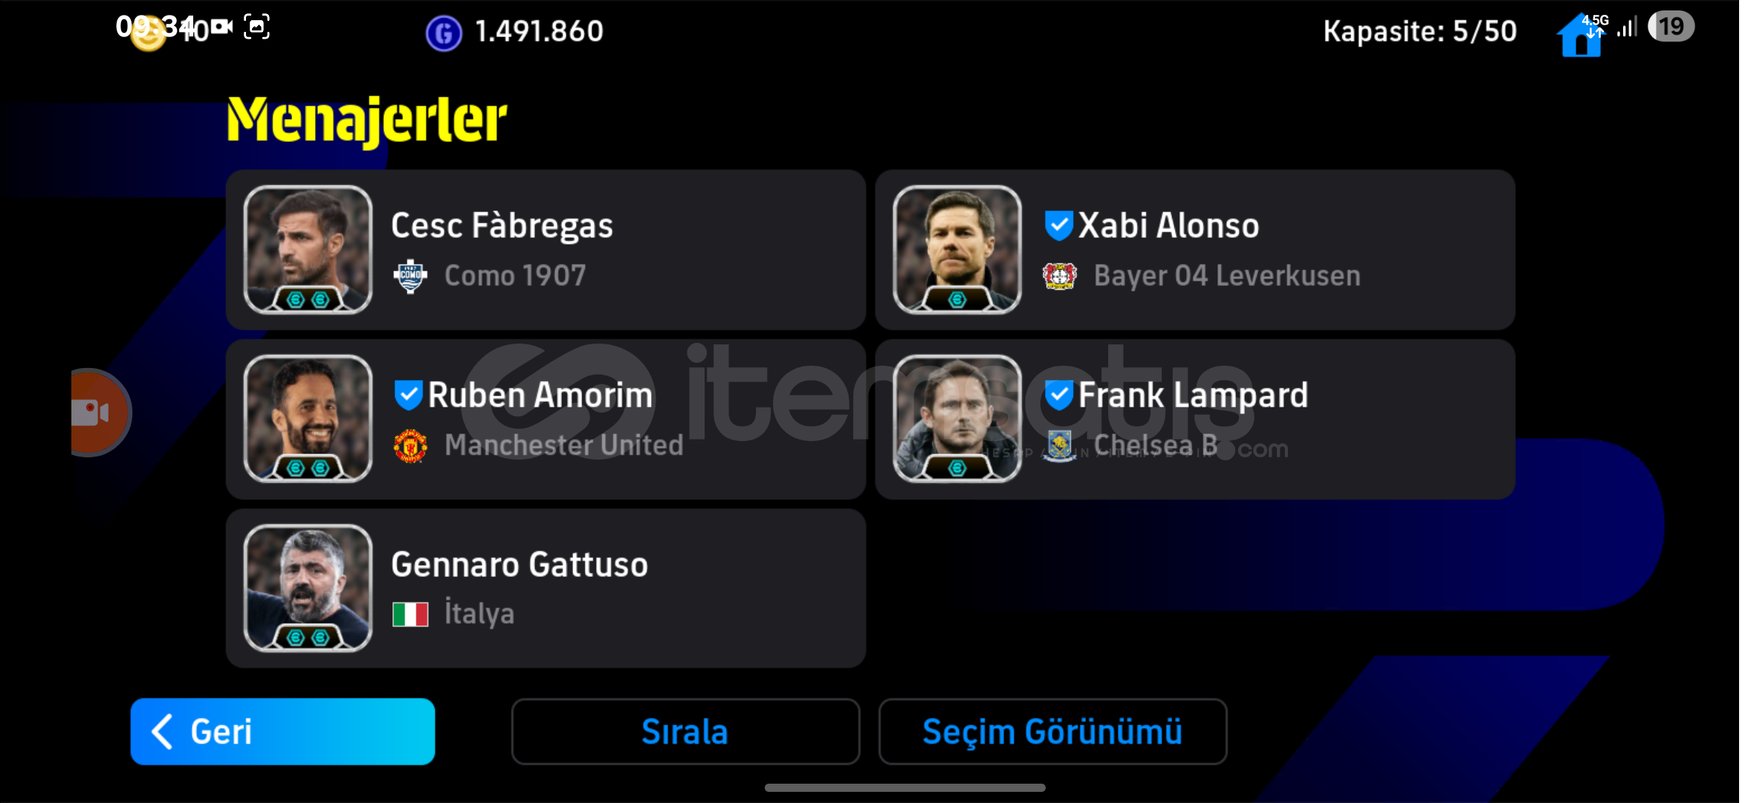Go back with the Geri button
This screenshot has height=803, width=1748.
[x=282, y=732]
